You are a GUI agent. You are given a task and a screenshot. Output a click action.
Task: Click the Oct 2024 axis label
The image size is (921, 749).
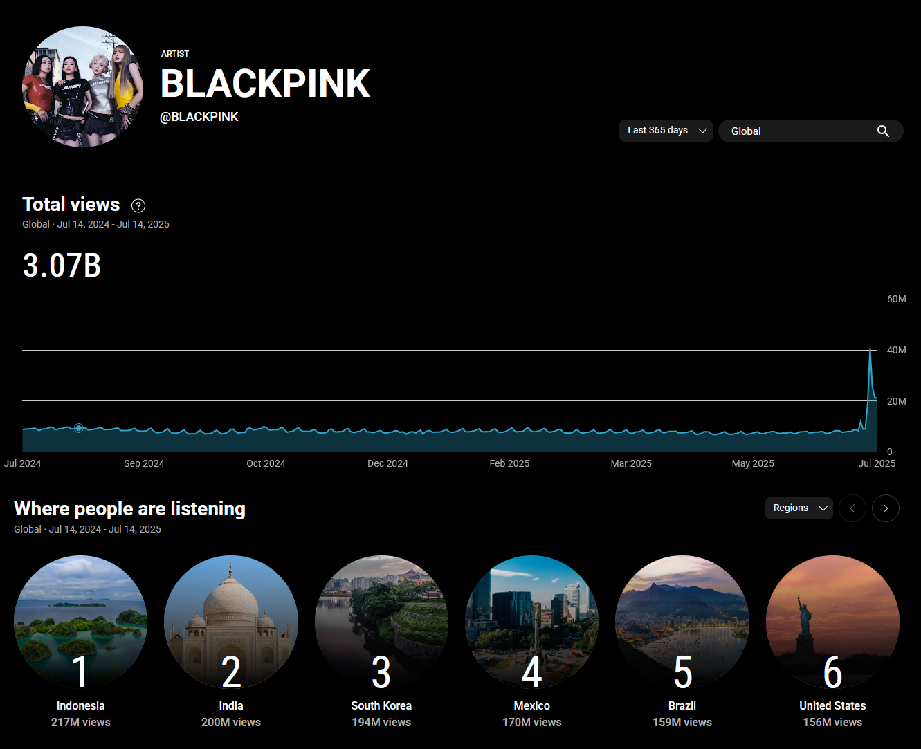266,463
